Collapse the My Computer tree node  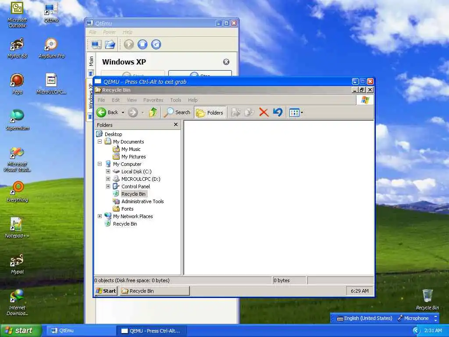[x=100, y=164]
